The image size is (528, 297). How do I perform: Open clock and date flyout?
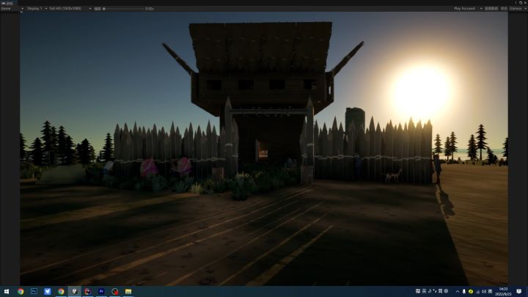pos(503,292)
